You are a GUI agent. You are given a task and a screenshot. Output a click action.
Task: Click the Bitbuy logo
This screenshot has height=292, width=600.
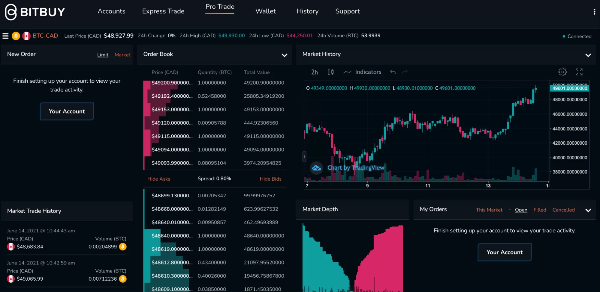point(35,12)
